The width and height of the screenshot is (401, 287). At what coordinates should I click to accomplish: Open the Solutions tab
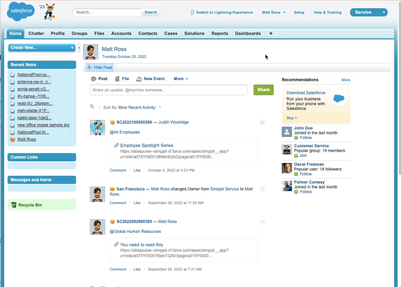tap(194, 34)
